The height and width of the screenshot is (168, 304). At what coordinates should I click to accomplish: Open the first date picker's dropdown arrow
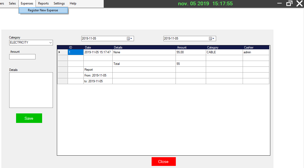[x=132, y=38]
